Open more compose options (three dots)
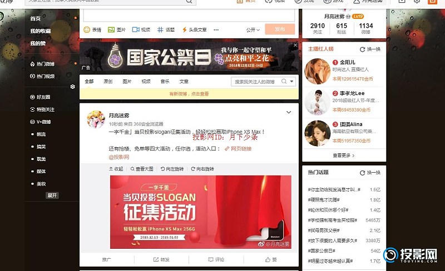445x271 pixels. tap(216, 30)
